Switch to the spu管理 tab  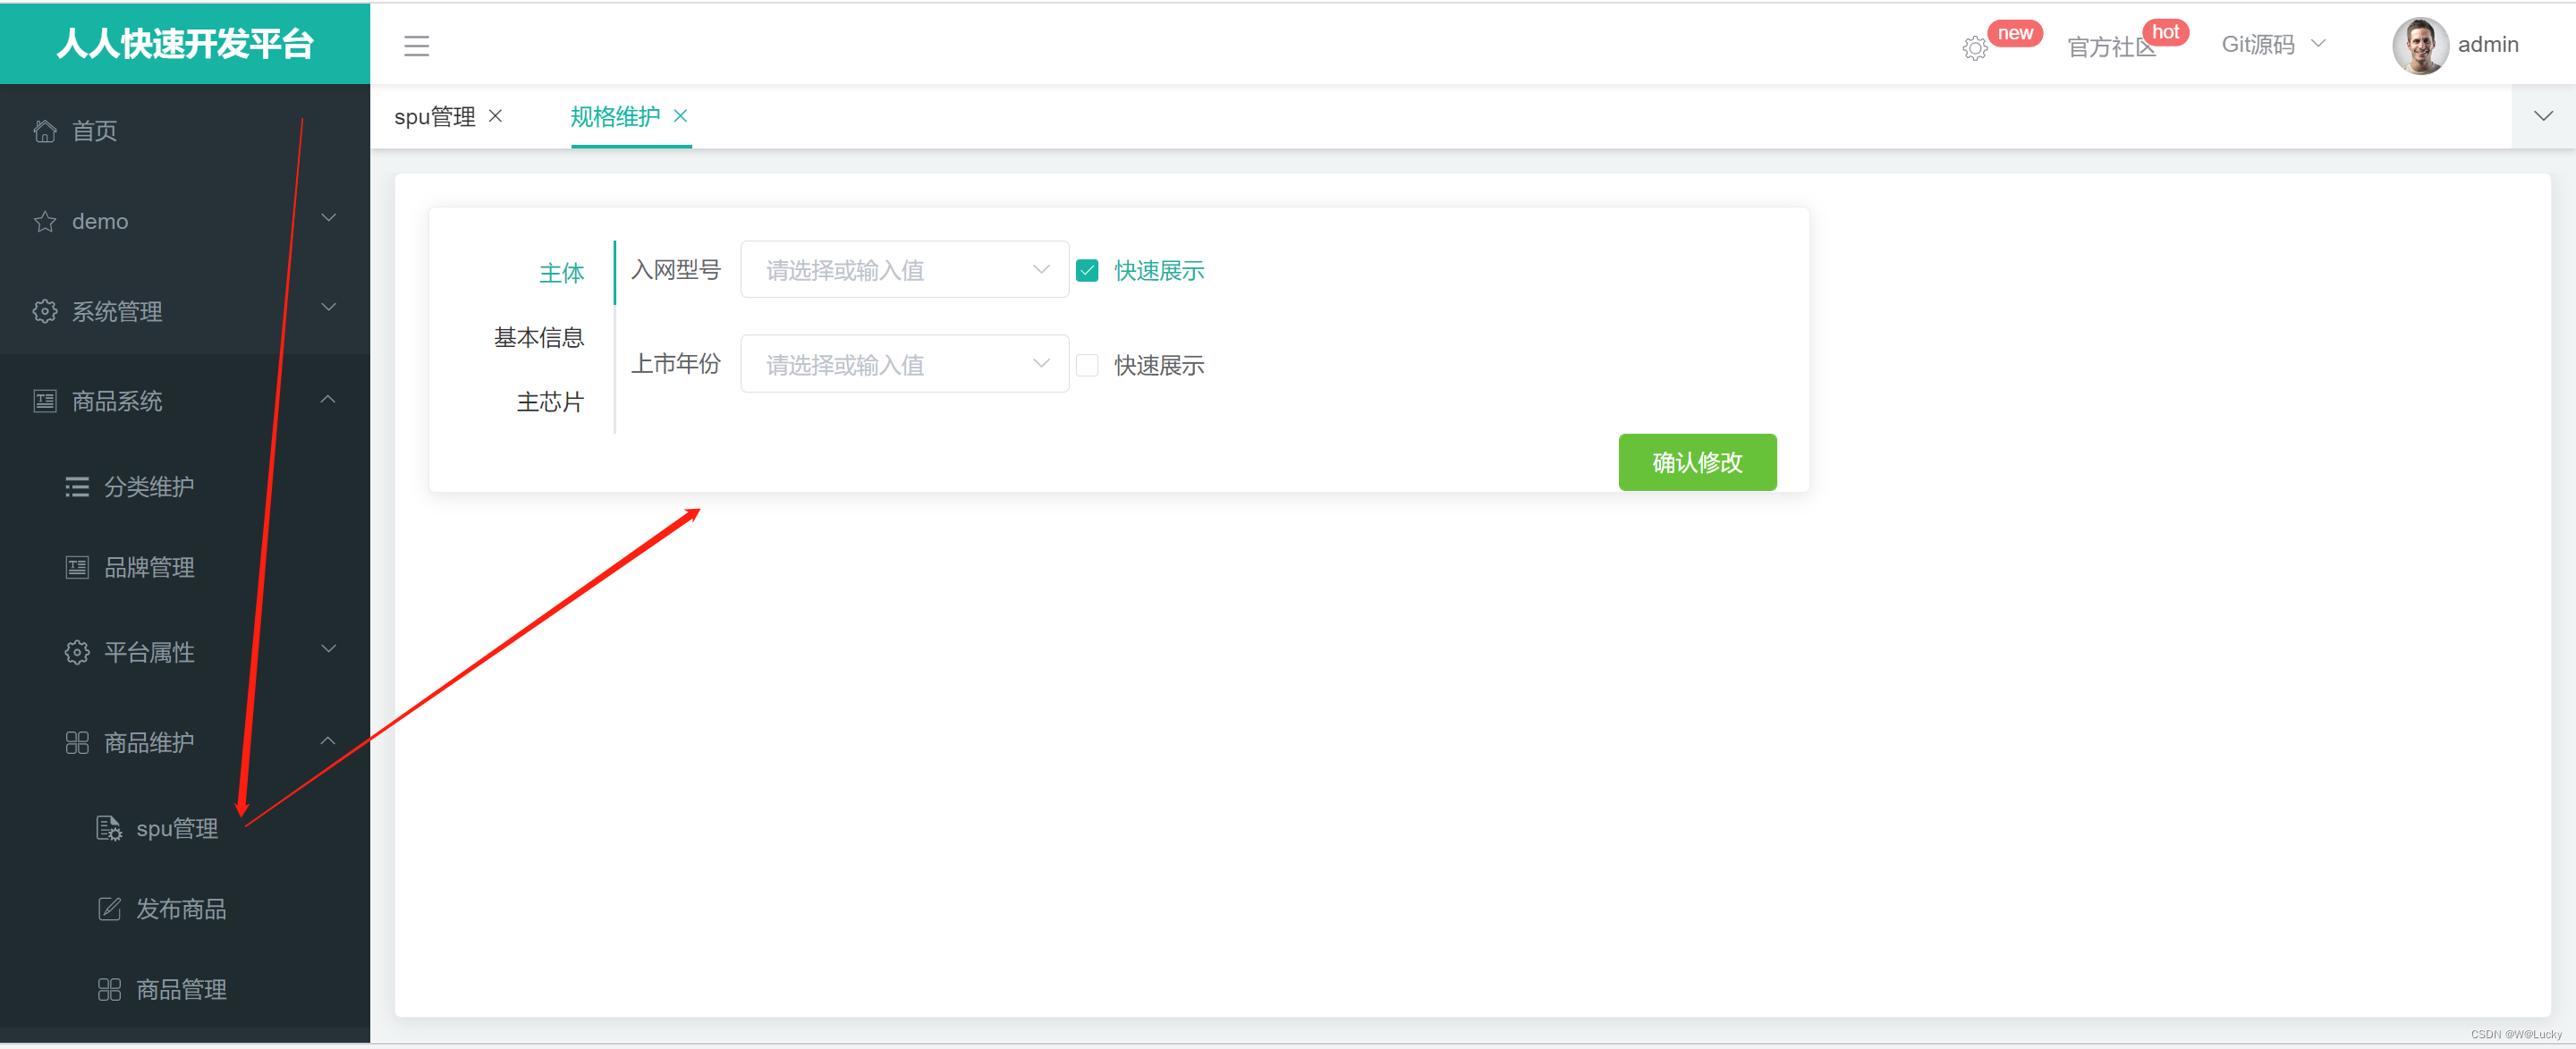pos(434,117)
